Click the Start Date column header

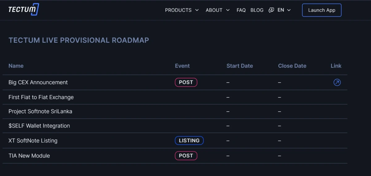pos(240,66)
